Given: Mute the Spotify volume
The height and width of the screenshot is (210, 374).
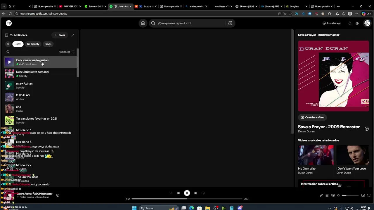Looking at the screenshot, I should click(x=339, y=195).
